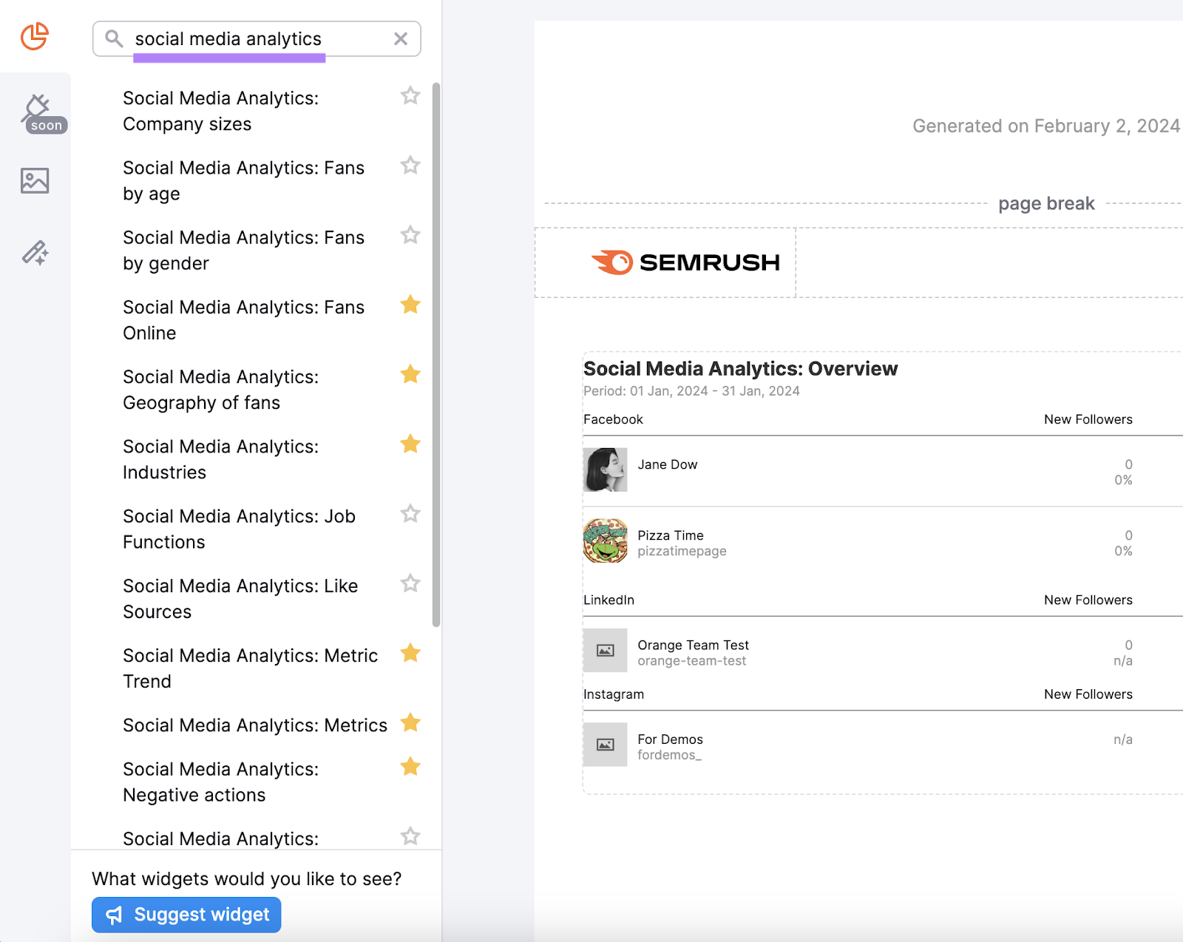Click the magnifying glass search icon
This screenshot has width=1183, height=942.
(x=114, y=39)
